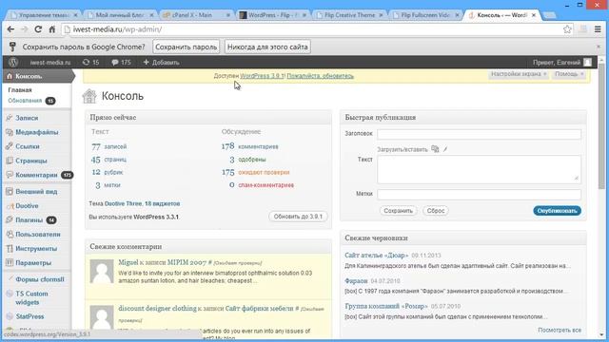The width and height of the screenshot is (609, 342).
Task: Expand the Помощь dropdown tab
Action: pos(569,74)
